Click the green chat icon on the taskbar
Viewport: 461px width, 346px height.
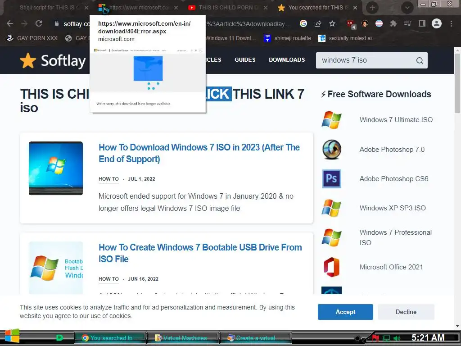[x=59, y=338]
